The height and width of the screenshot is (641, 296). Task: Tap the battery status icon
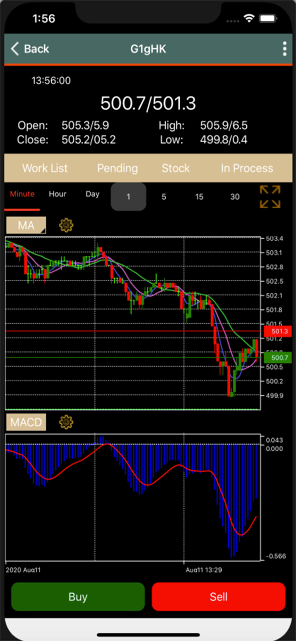(268, 18)
